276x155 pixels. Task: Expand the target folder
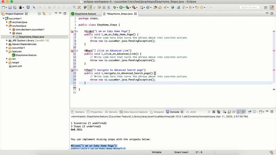(7, 62)
